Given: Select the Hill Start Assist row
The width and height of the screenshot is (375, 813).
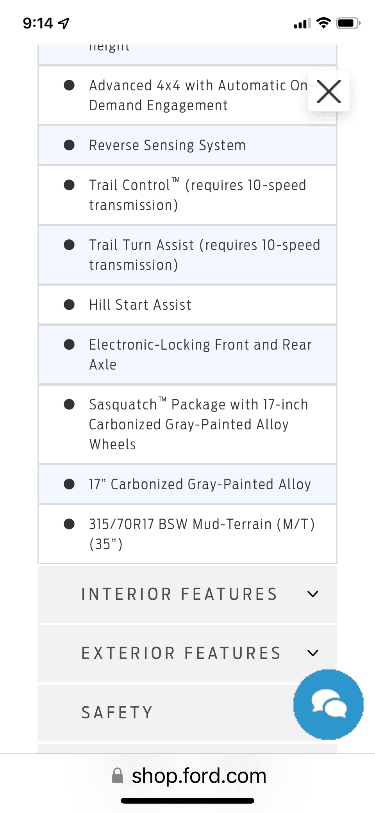Looking at the screenshot, I should (x=187, y=305).
